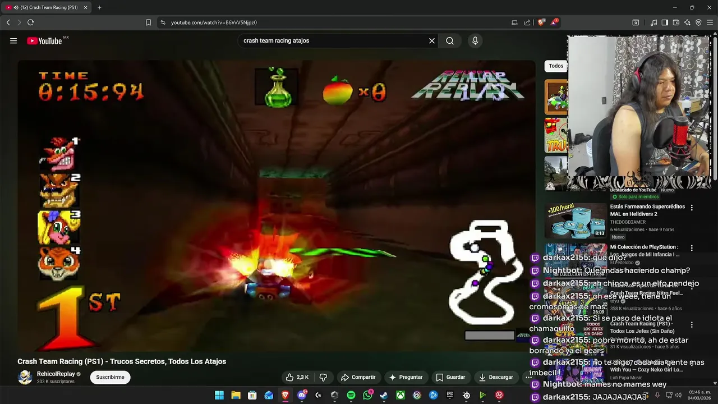Toggle the browser sidebar panel icon
Screen dimensions: 718x404
coord(665,22)
